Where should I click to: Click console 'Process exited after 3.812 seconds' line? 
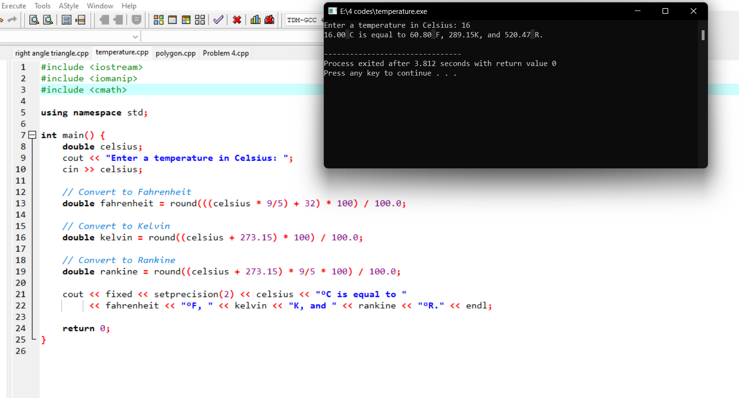(x=440, y=64)
